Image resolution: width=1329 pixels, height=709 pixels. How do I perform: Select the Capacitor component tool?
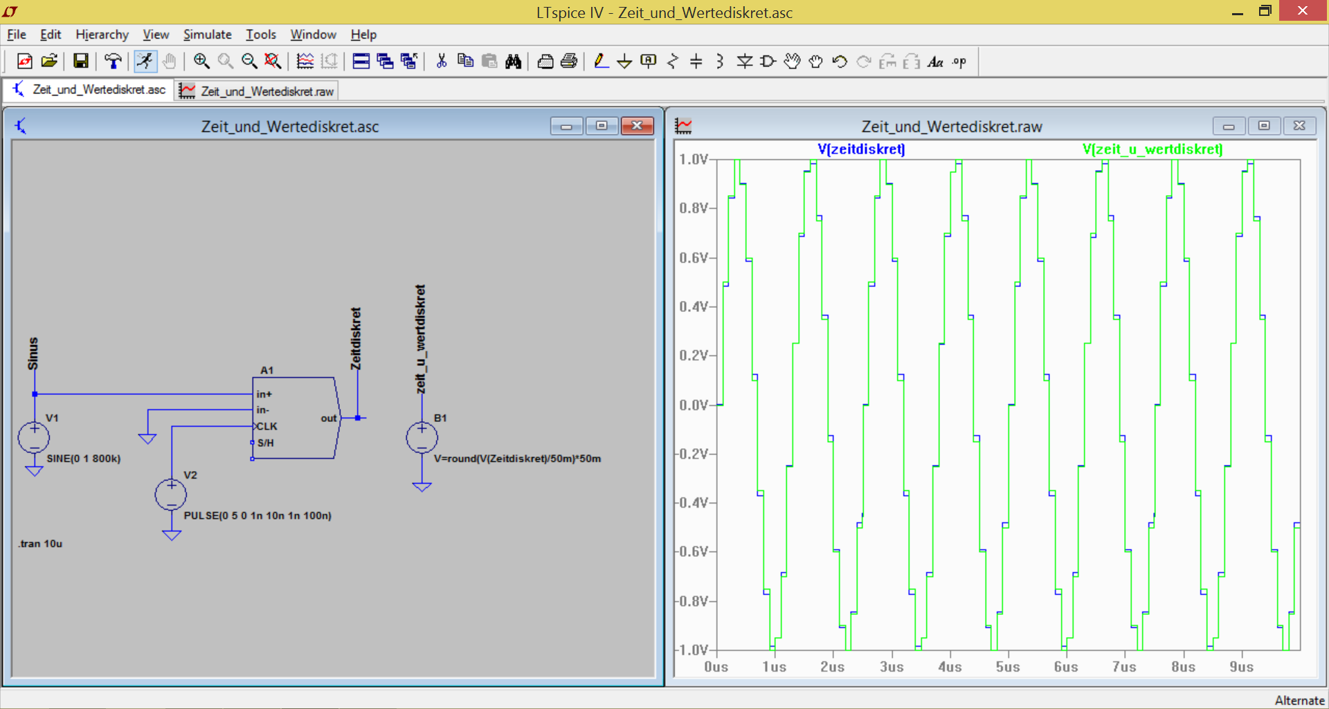[696, 62]
